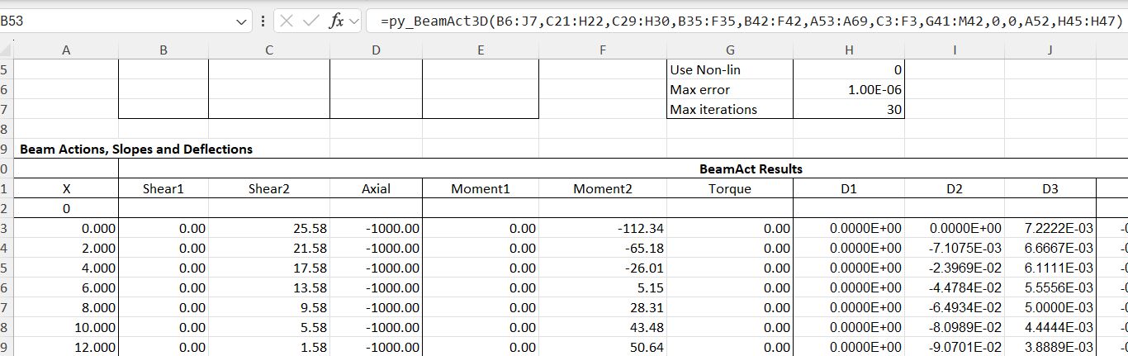Select the Moment2 value -112.34
The image size is (1128, 356).
pos(602,228)
